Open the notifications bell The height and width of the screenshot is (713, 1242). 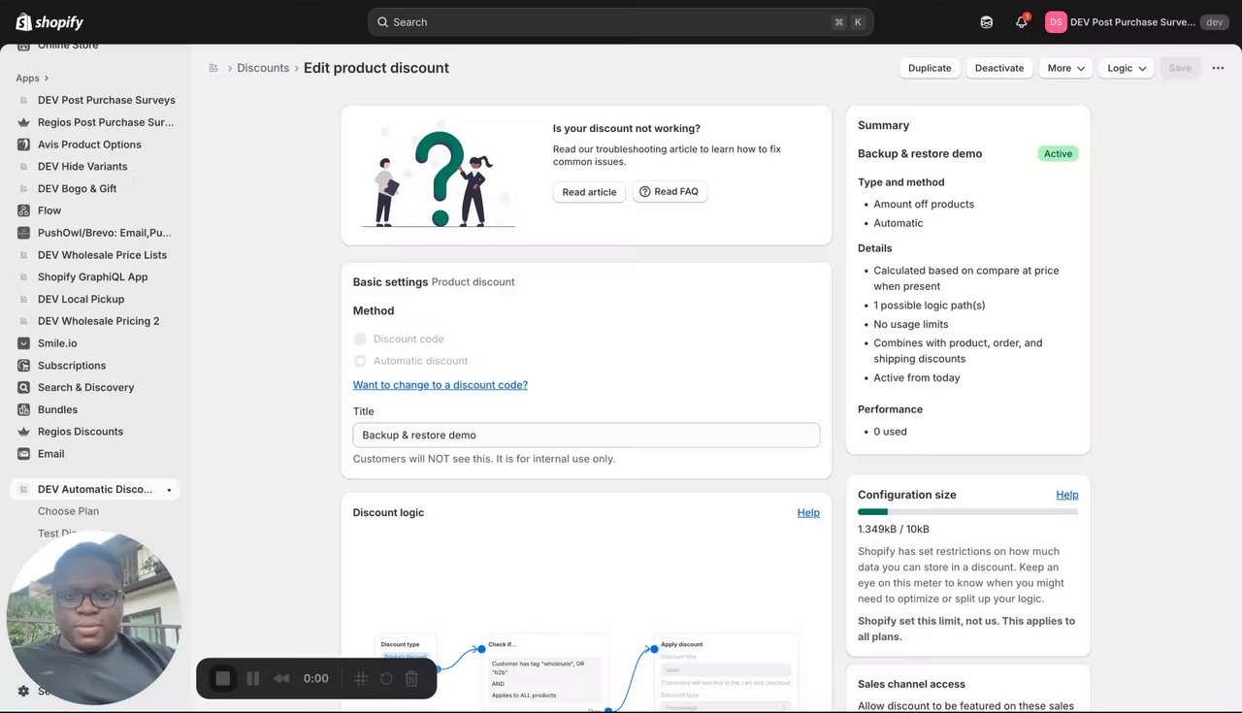1022,21
